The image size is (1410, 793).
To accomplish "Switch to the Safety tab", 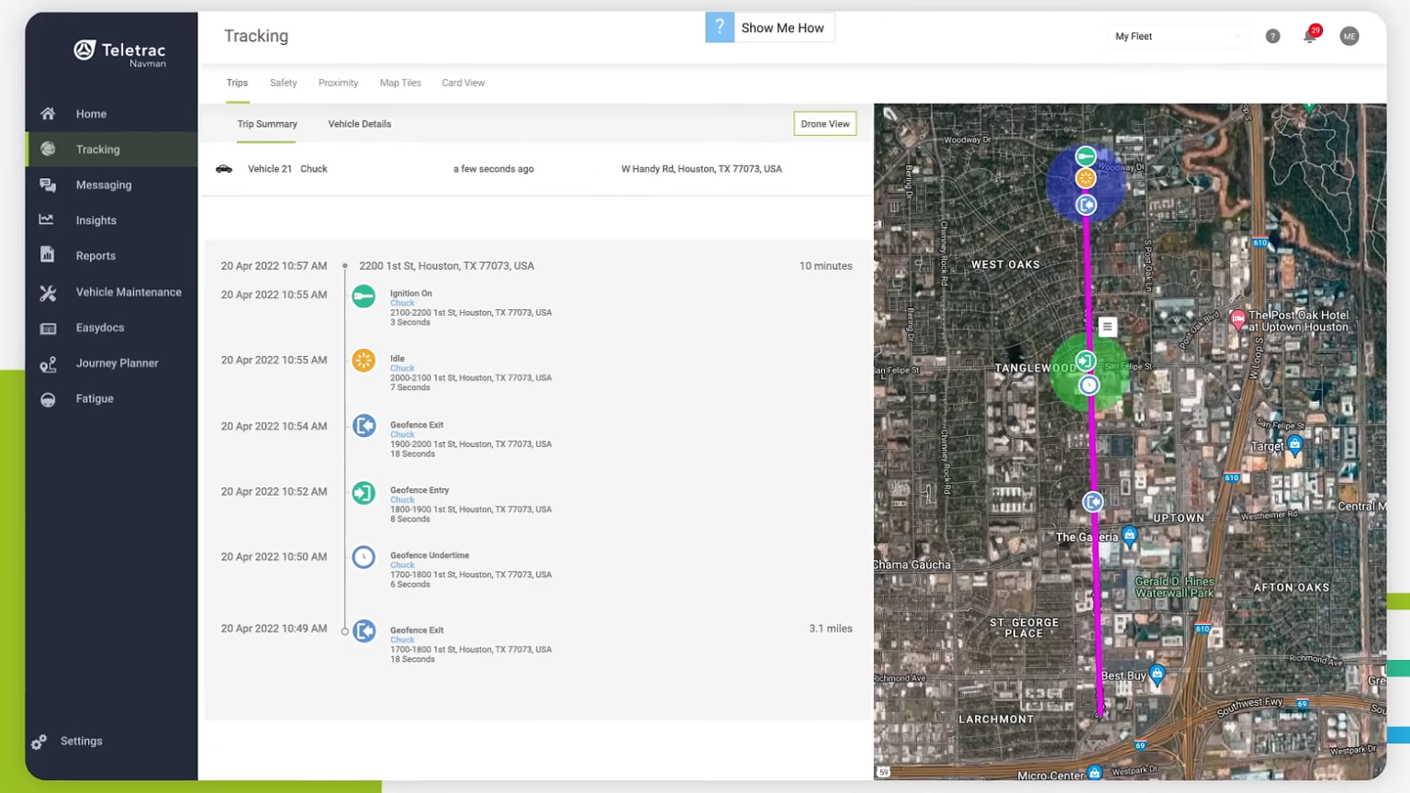I will [283, 83].
